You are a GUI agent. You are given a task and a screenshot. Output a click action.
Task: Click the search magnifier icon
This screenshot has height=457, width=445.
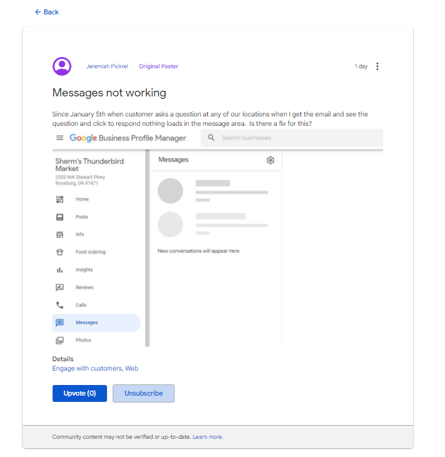(x=212, y=138)
